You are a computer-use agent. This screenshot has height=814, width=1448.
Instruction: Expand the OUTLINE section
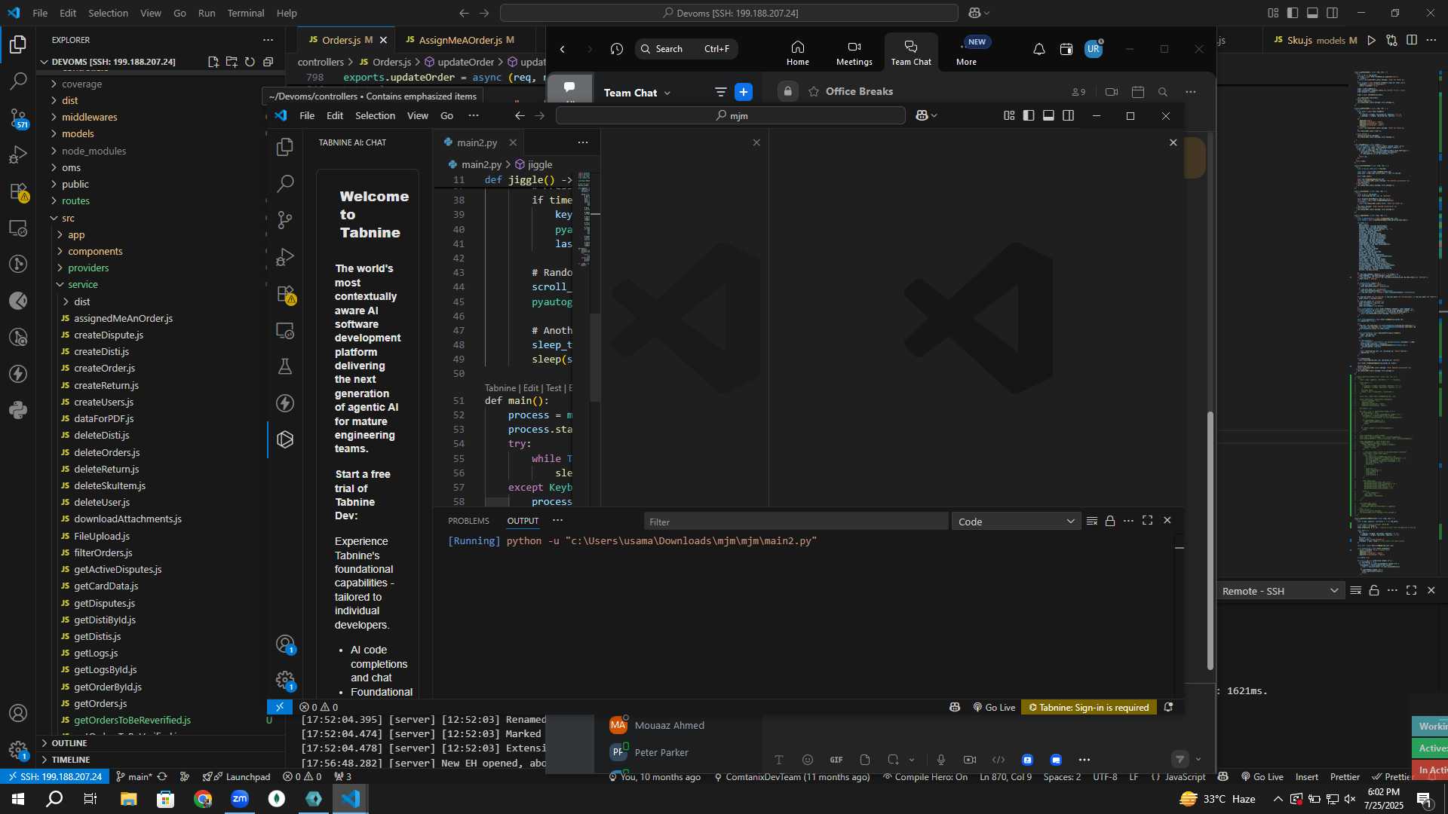pyautogui.click(x=69, y=743)
